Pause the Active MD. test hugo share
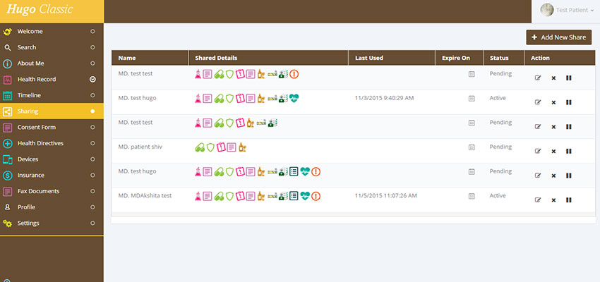600x282 pixels. (x=569, y=102)
